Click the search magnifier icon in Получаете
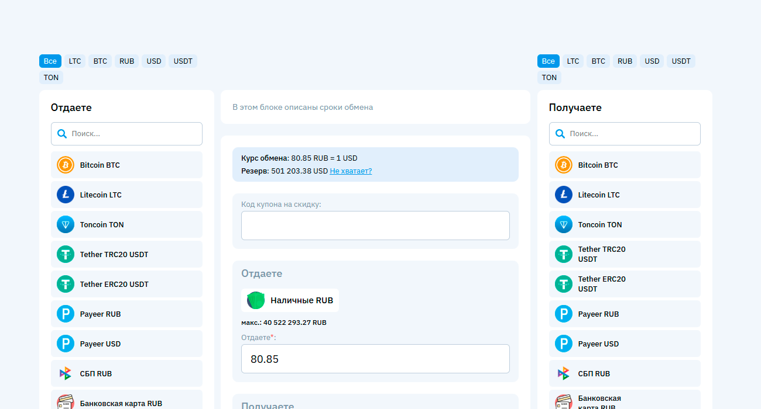 pyautogui.click(x=560, y=134)
